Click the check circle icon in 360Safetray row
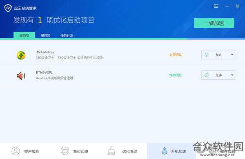 [207, 55]
